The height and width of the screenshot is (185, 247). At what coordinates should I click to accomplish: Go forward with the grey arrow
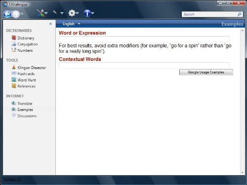click(x=16, y=14)
